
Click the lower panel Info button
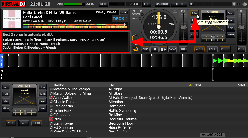click(6, 87)
